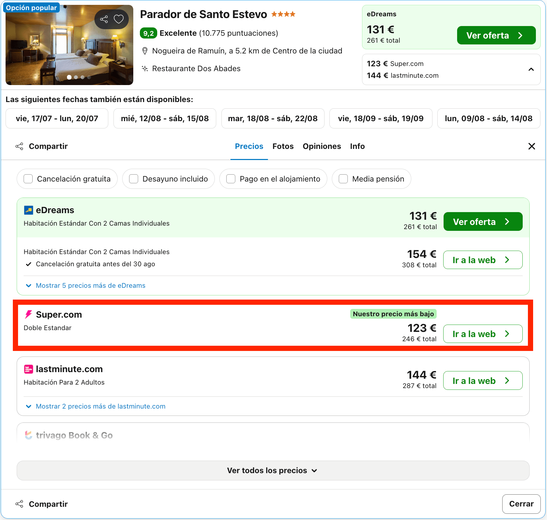The height and width of the screenshot is (520, 547).
Task: Click the 9,2 rating badge
Action: point(149,33)
